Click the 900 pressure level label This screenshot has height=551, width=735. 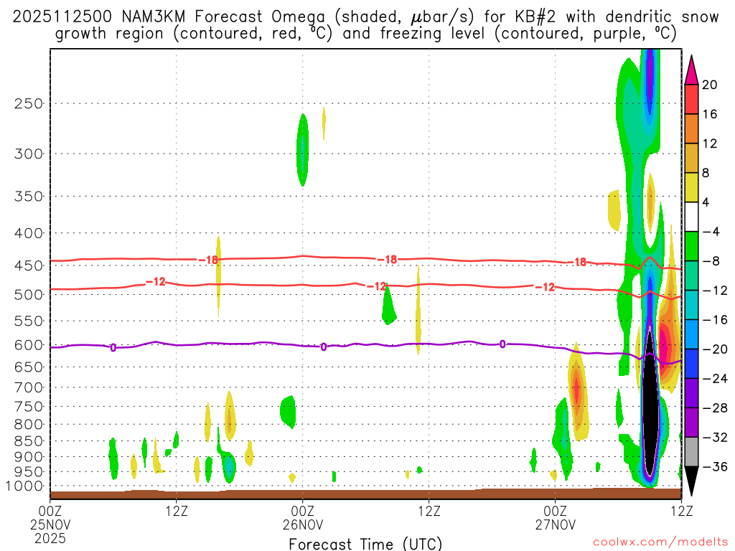click(x=29, y=457)
